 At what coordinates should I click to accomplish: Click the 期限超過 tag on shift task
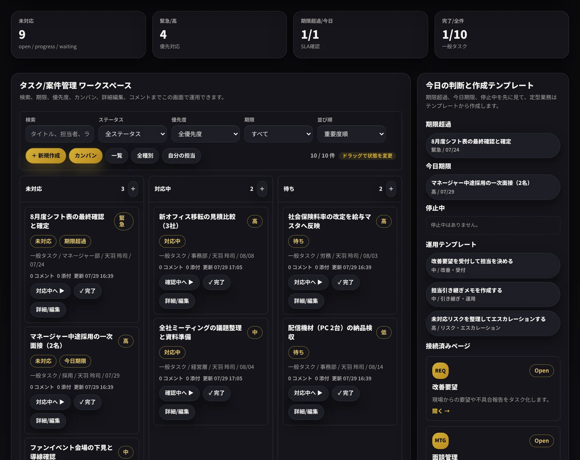[x=75, y=241]
